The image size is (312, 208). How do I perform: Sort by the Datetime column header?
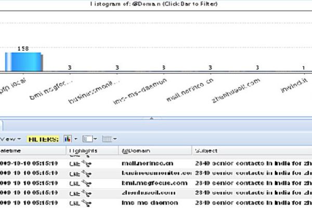click(33, 151)
